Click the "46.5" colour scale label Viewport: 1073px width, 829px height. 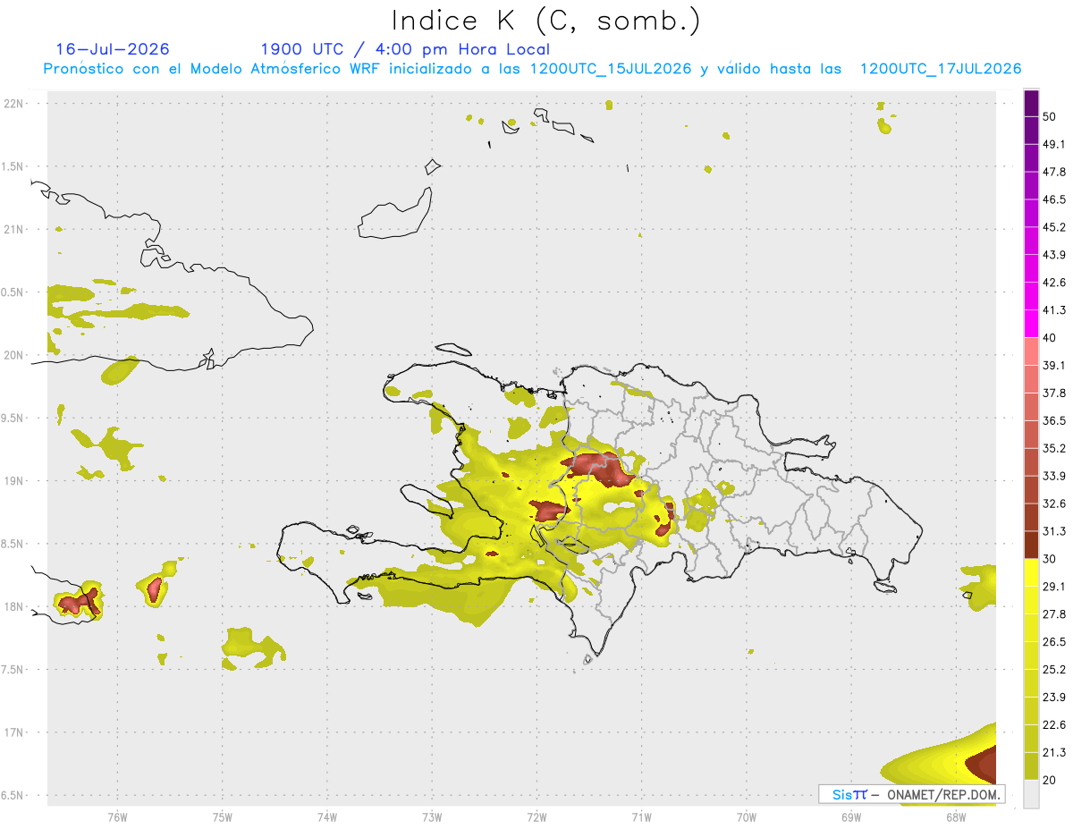[1054, 199]
